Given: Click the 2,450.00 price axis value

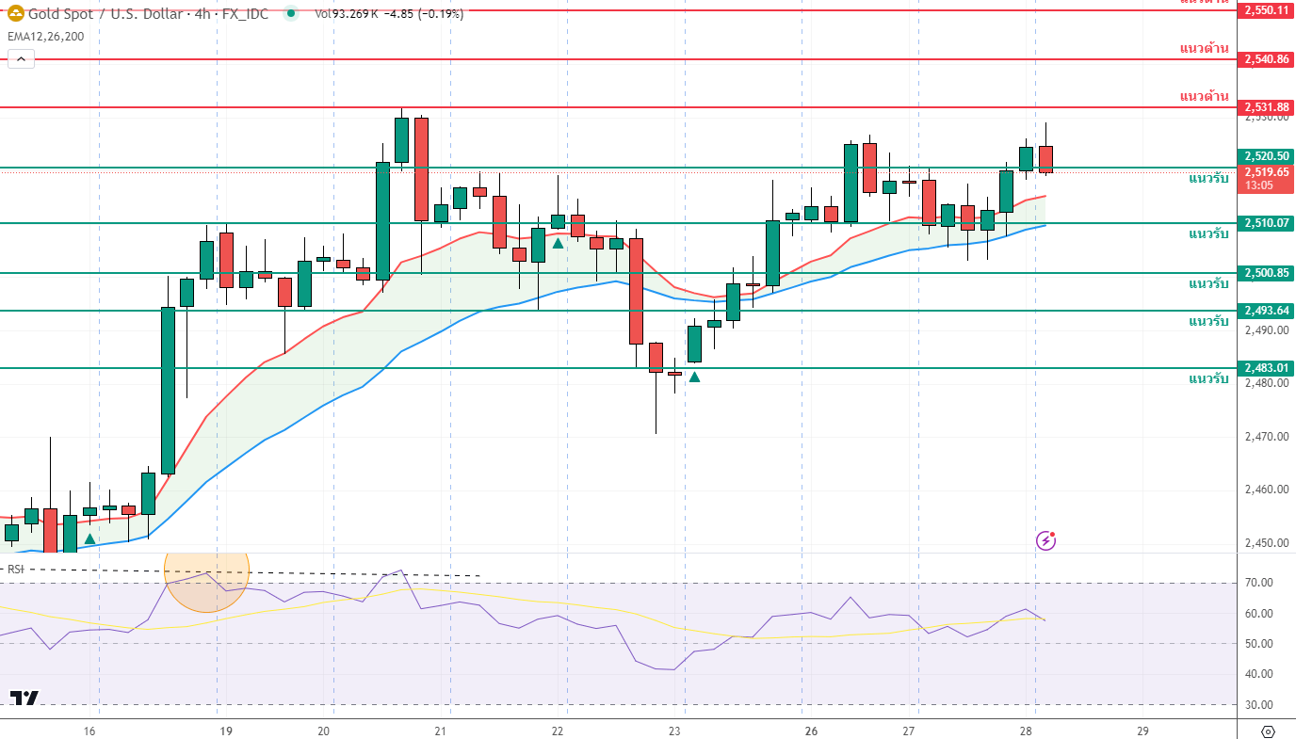Looking at the screenshot, I should (1267, 543).
